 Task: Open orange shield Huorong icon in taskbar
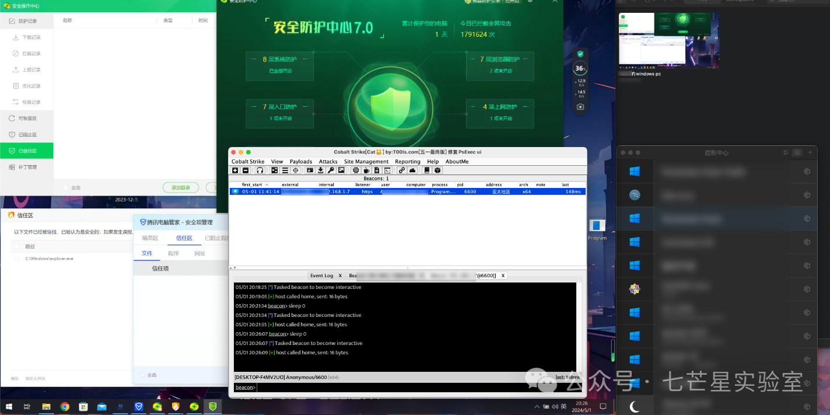click(x=176, y=406)
